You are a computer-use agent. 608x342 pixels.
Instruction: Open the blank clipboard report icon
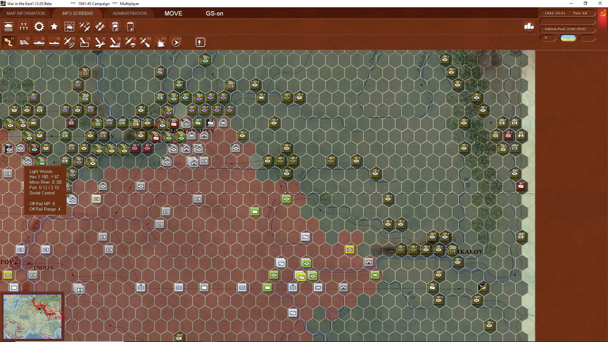[x=130, y=27]
